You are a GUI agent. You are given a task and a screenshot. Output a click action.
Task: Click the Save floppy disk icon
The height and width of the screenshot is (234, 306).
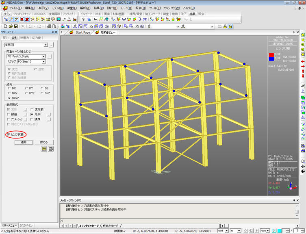coord(16,26)
